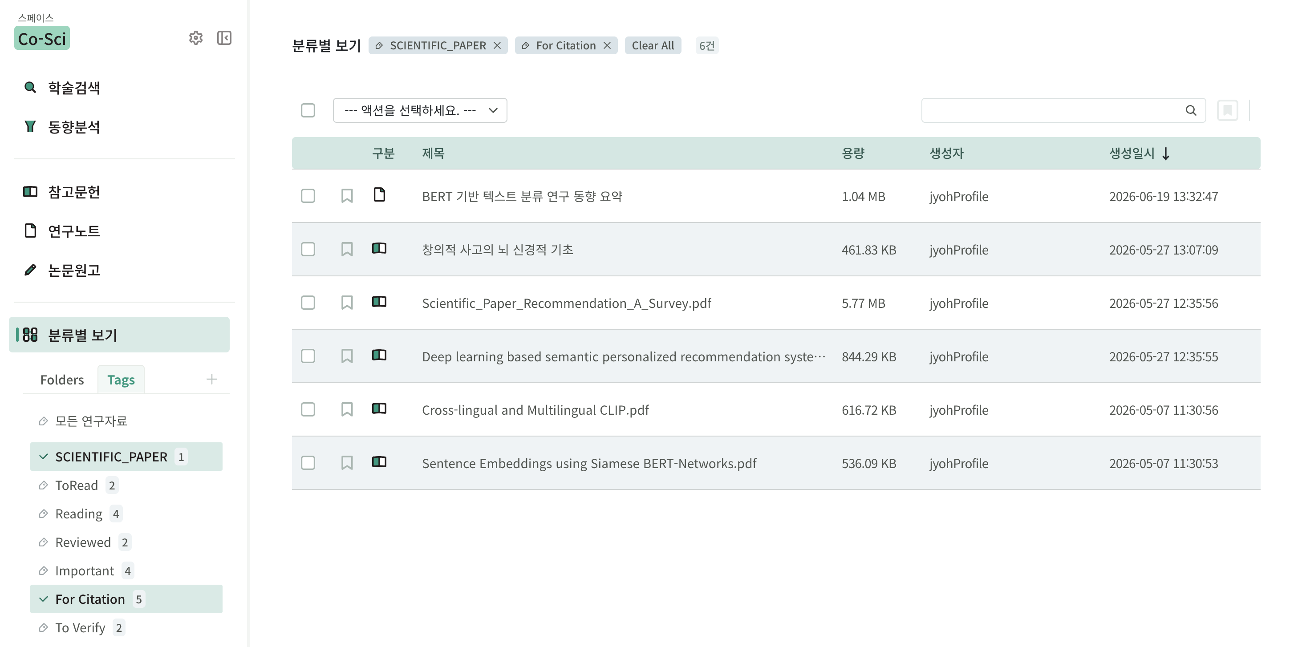Click type icon of Sentence Embeddings row
1298x647 pixels.
(x=379, y=461)
